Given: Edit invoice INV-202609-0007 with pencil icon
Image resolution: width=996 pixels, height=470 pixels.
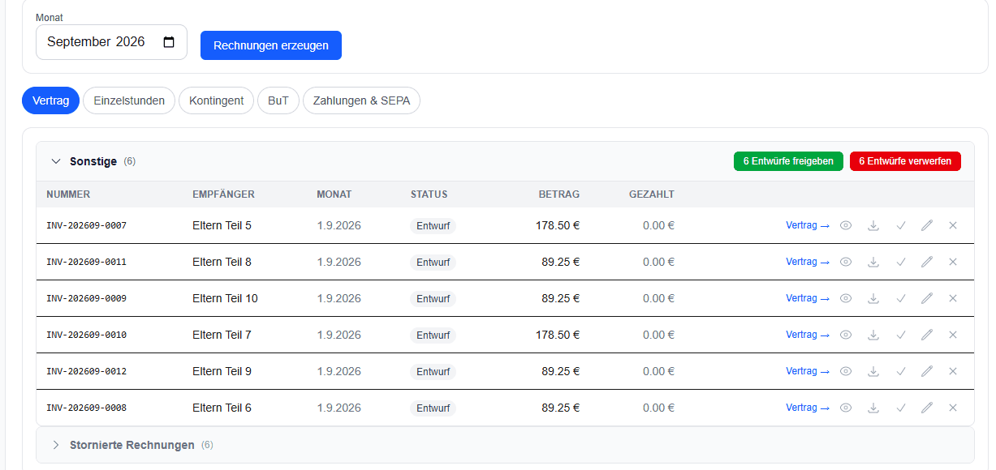Looking at the screenshot, I should point(927,225).
